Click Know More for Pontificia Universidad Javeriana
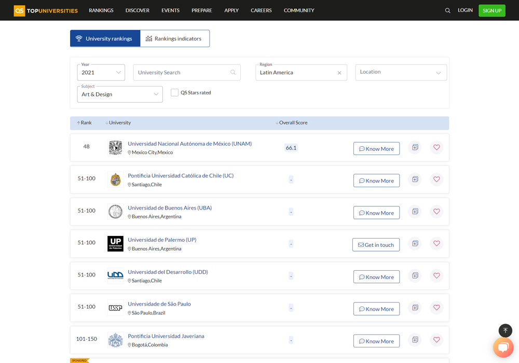The image size is (519, 363). click(376, 341)
